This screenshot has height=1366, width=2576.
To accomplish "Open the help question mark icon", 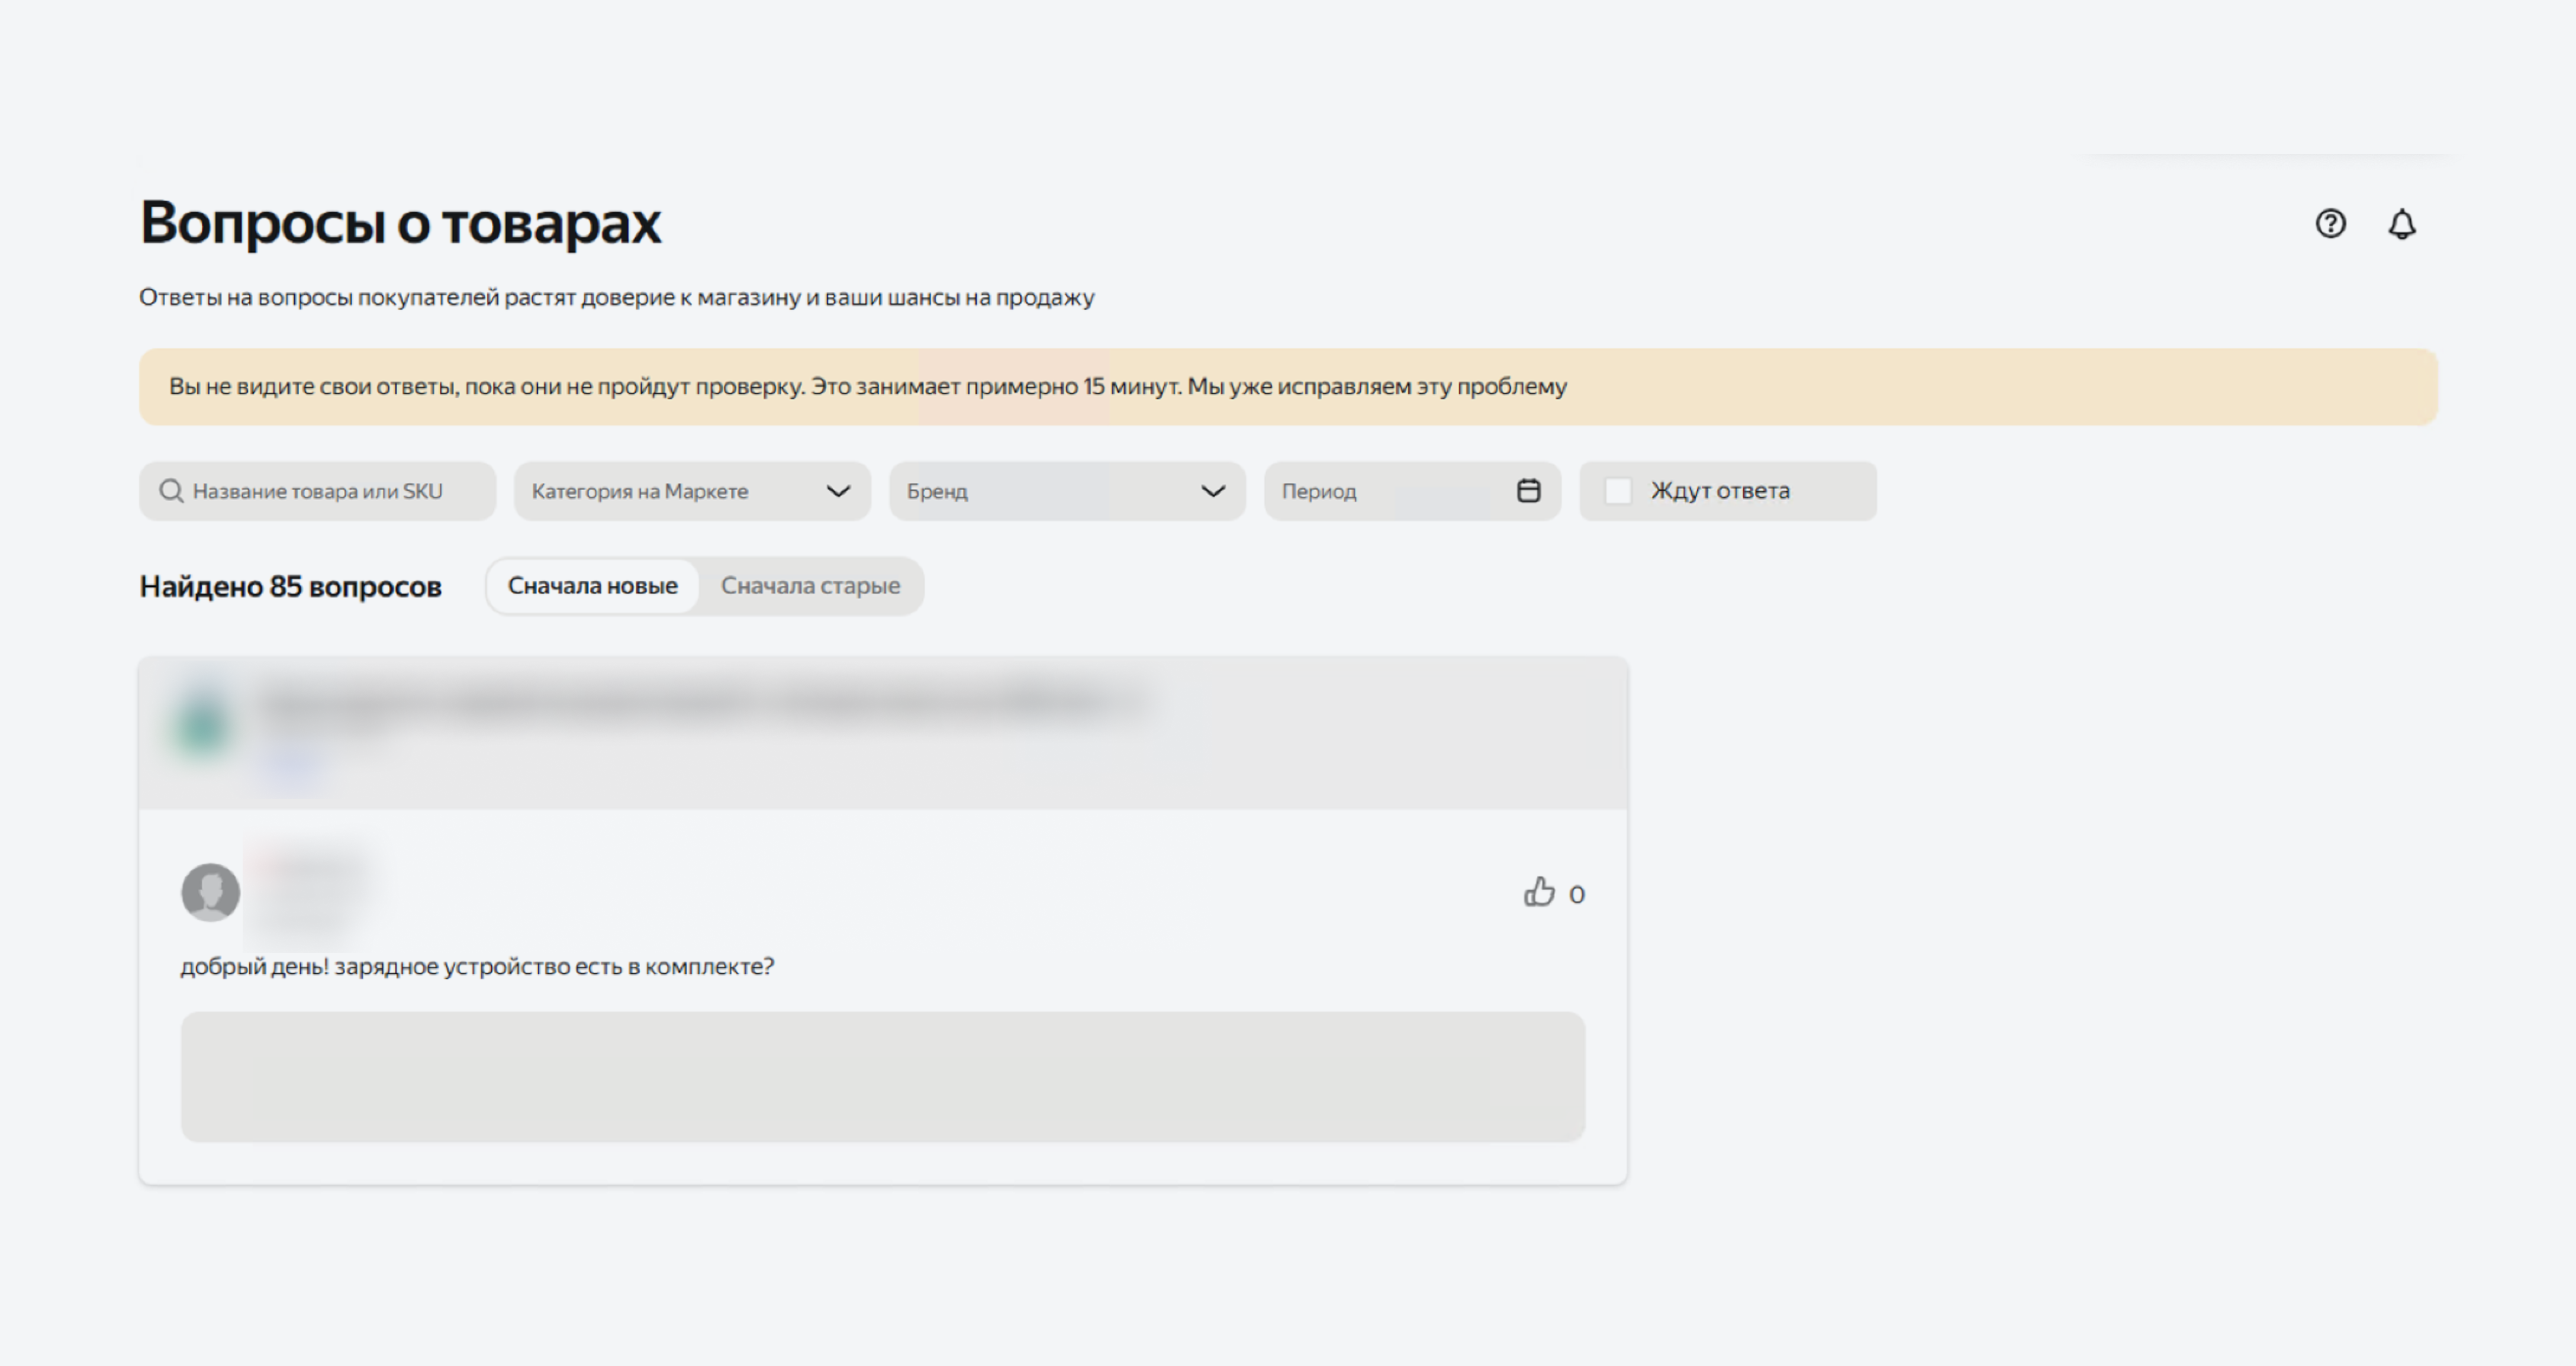I will coord(2330,223).
